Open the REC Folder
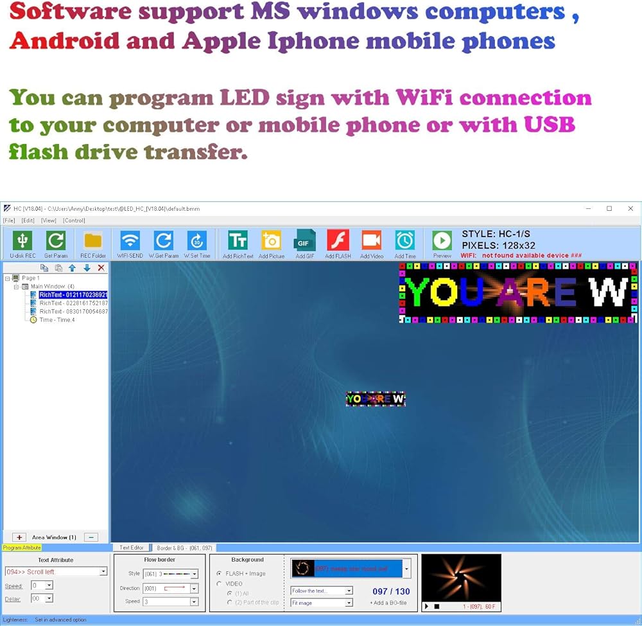The width and height of the screenshot is (642, 626). (93, 241)
